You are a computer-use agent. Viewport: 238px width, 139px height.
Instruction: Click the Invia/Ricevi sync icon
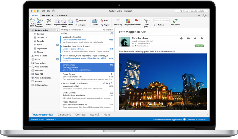pyautogui.click(x=175, y=21)
